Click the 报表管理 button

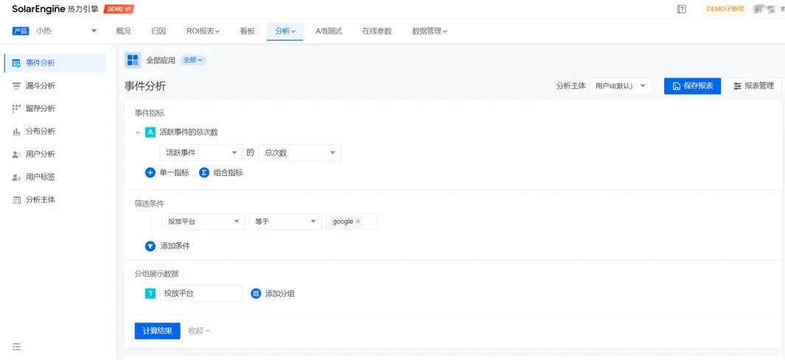point(753,86)
